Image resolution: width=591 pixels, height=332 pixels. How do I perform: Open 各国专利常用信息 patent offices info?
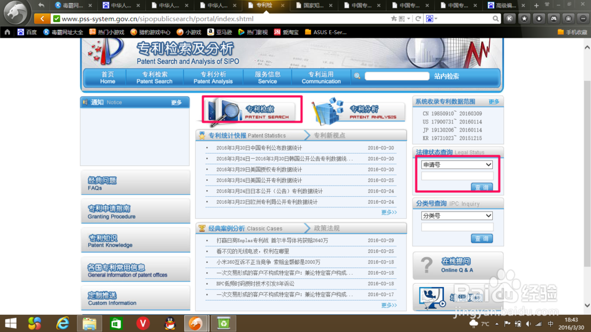135,270
